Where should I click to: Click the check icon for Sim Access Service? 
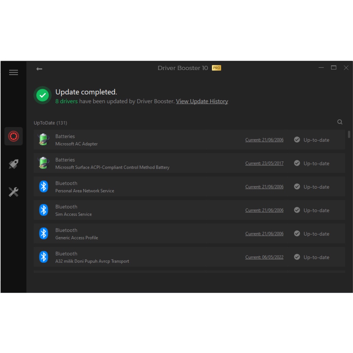click(297, 210)
